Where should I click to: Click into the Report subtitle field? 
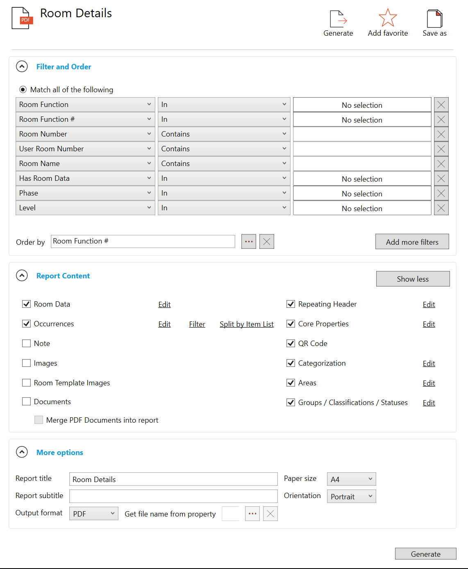pos(173,496)
